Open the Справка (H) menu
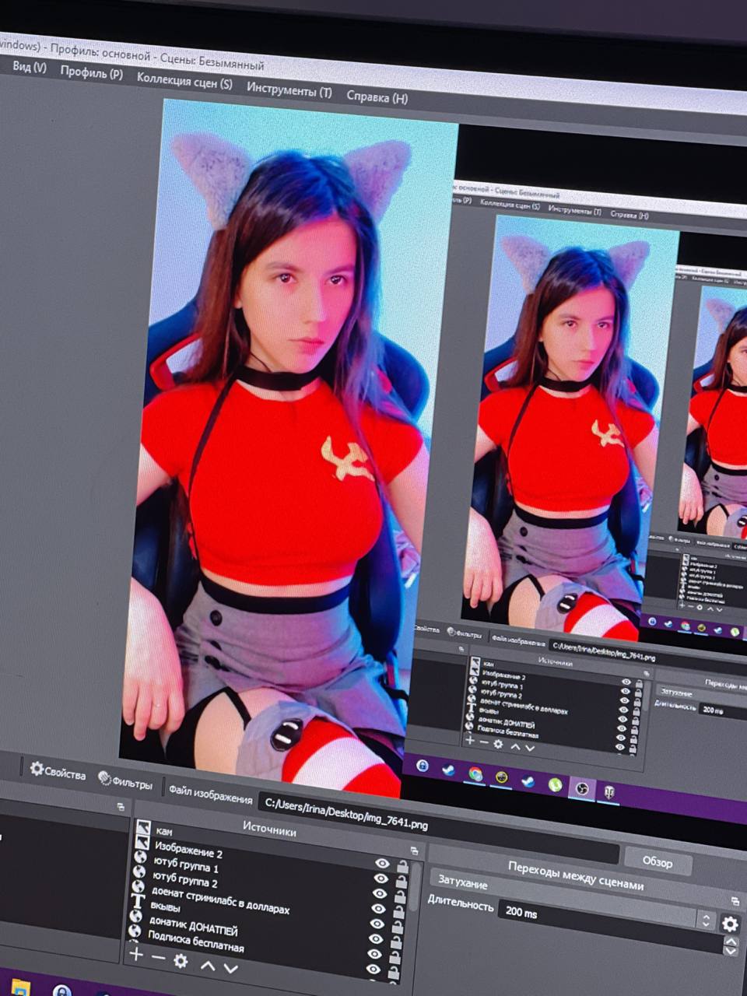 click(x=377, y=97)
